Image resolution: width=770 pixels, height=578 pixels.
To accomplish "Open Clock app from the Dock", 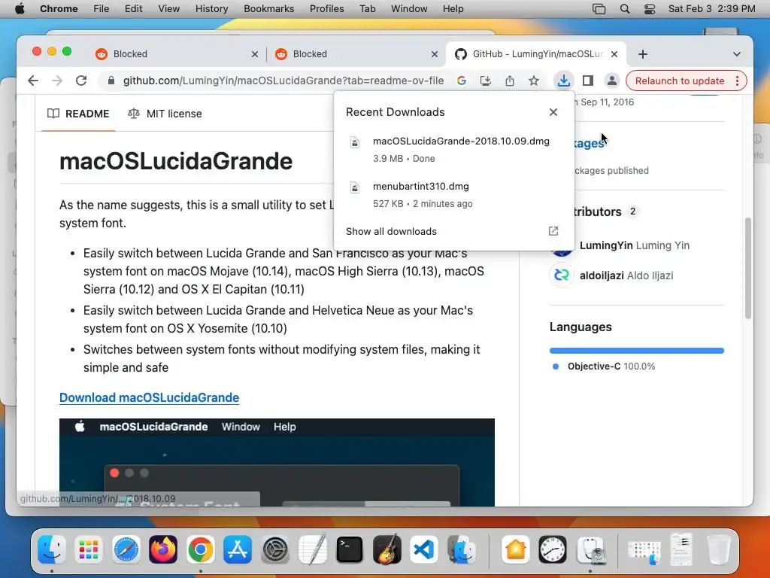I will coord(553,549).
